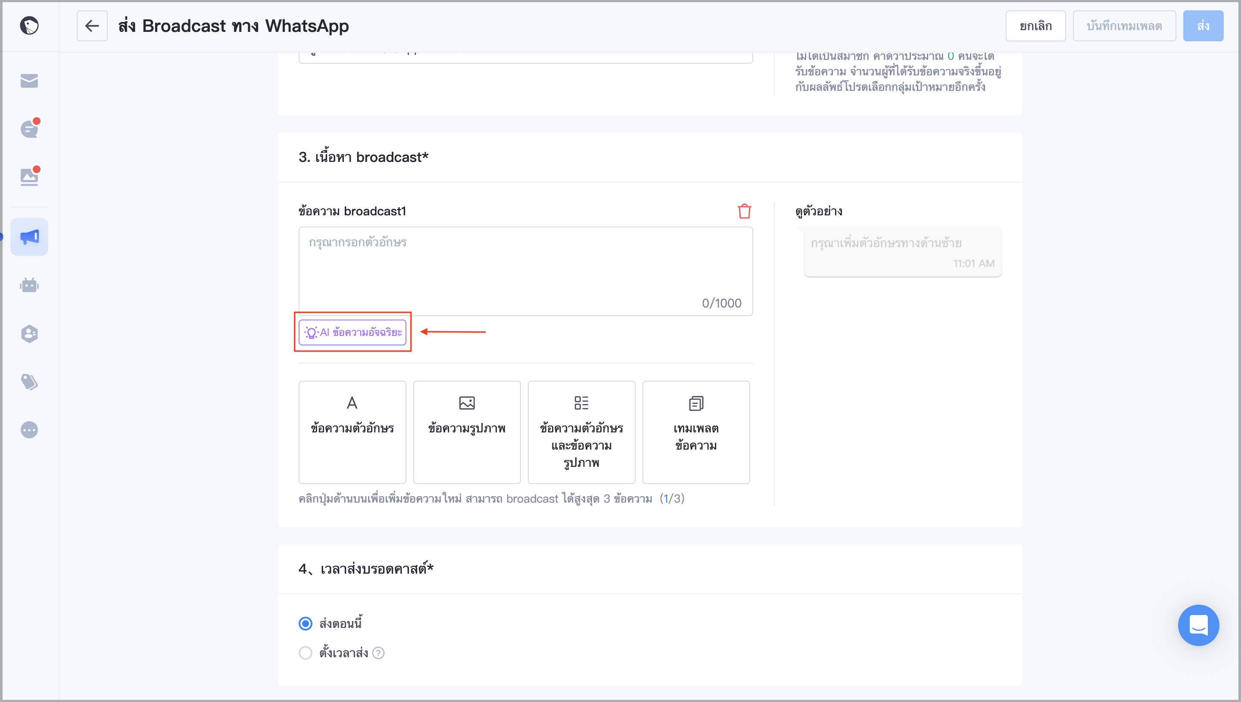
Task: Open the contacts hexagon icon
Action: (x=29, y=333)
